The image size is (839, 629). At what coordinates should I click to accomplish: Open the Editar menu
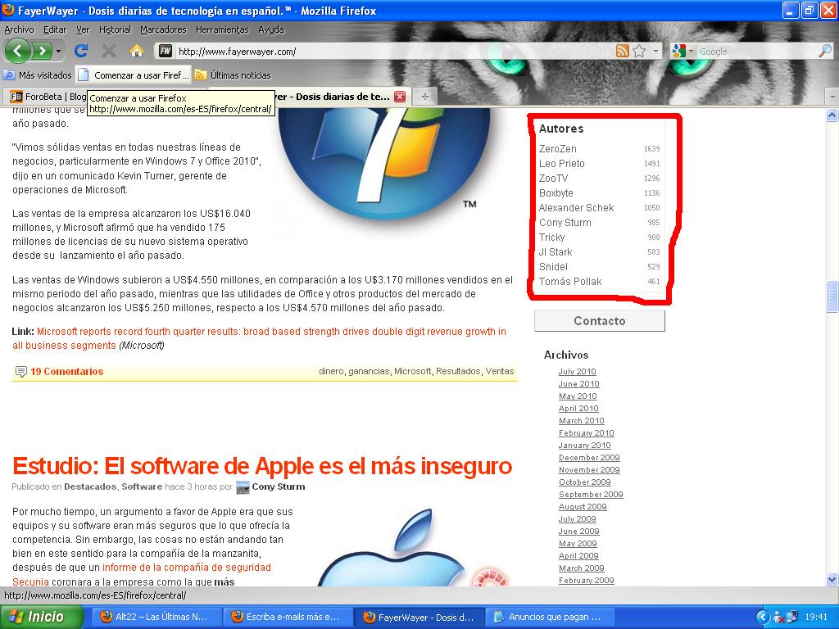point(55,30)
